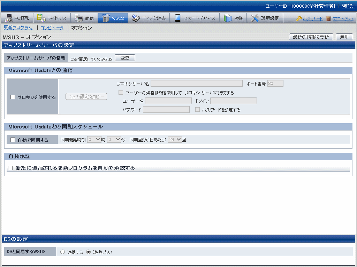This screenshot has width=357, height=267.
Task: Enable the プロキシを使用する checkbox
Action: point(13,97)
